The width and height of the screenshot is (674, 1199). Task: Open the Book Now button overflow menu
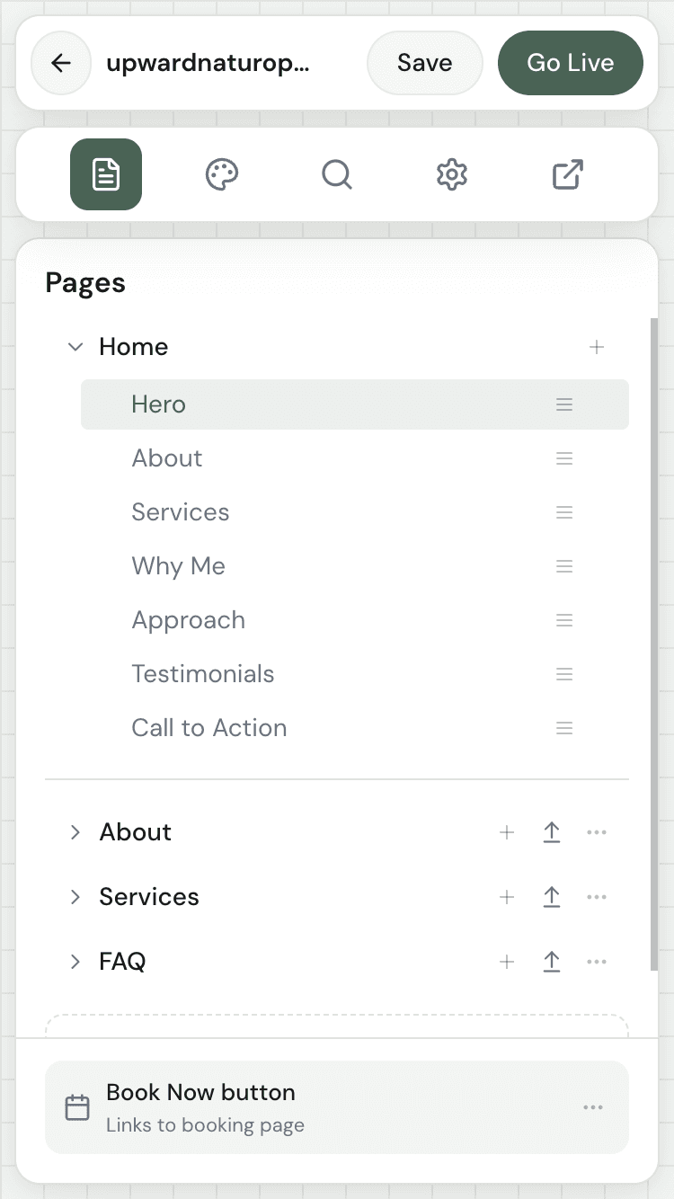pos(593,1107)
